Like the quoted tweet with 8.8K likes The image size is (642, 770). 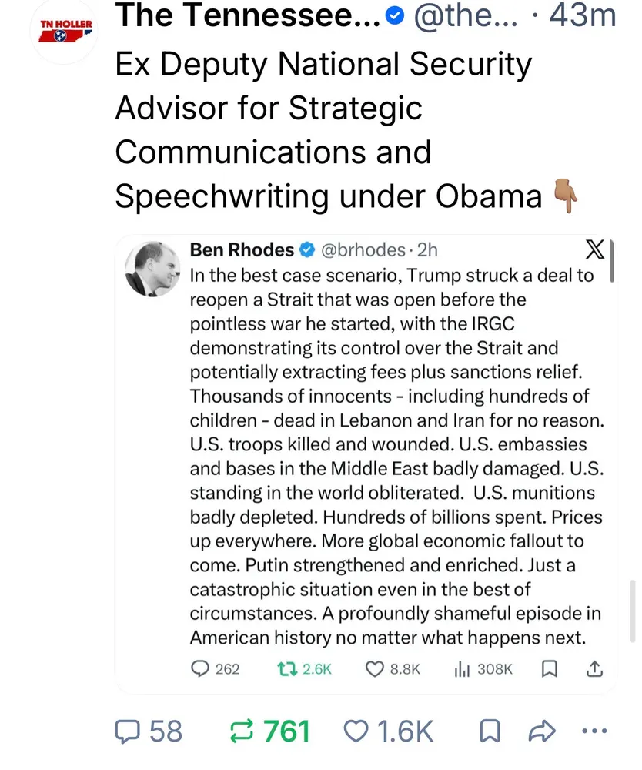click(x=374, y=668)
